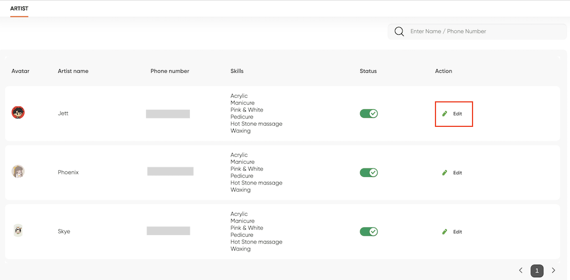The height and width of the screenshot is (280, 570).
Task: Go to next page using right chevron
Action: tap(553, 270)
